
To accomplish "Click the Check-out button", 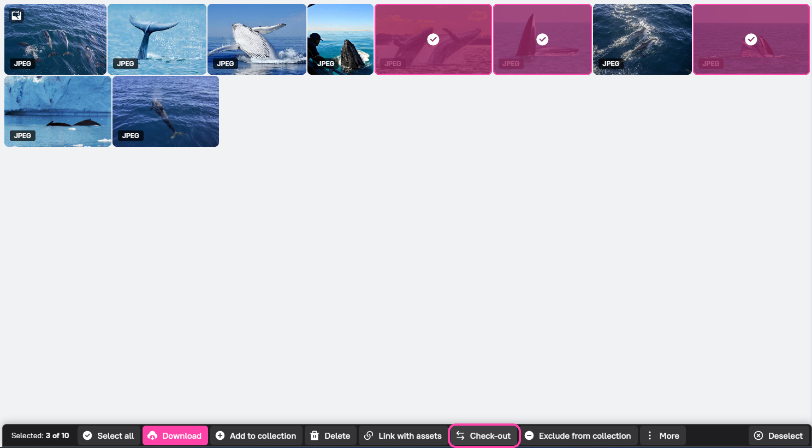I will 484,435.
